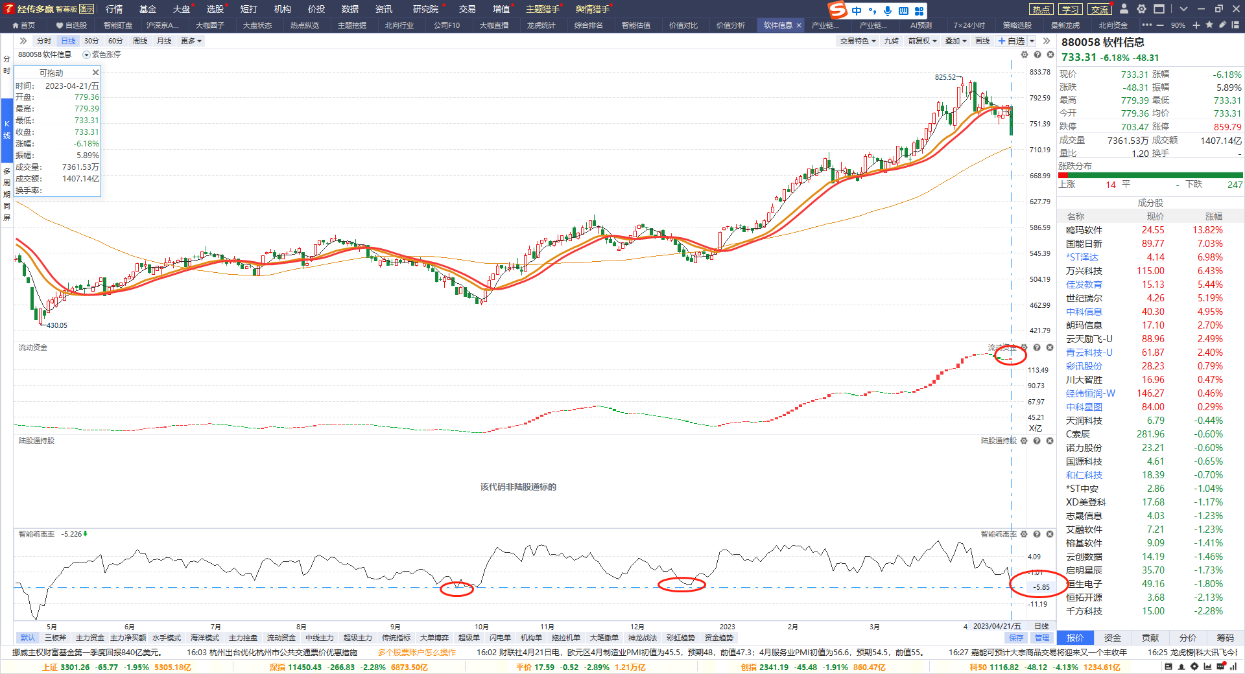
Task: Switch chart period to 周线
Action: pos(140,41)
